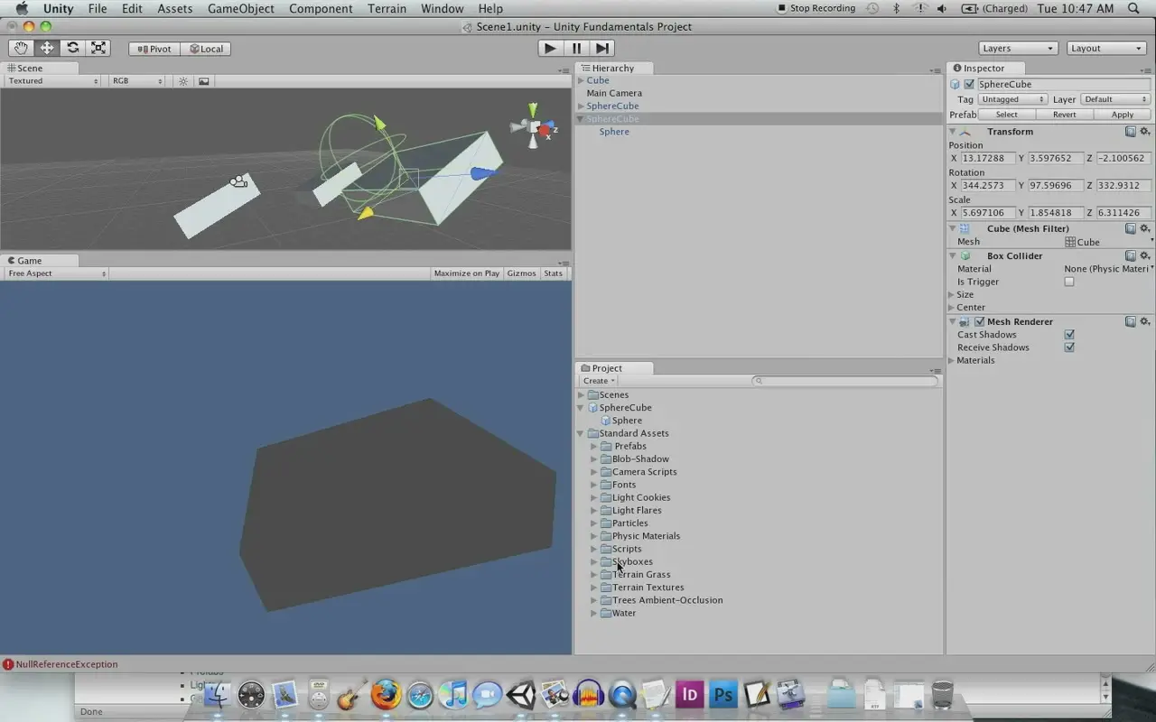Toggle the scene overlay image icon
Image resolution: width=1156 pixels, height=722 pixels.
point(204,81)
